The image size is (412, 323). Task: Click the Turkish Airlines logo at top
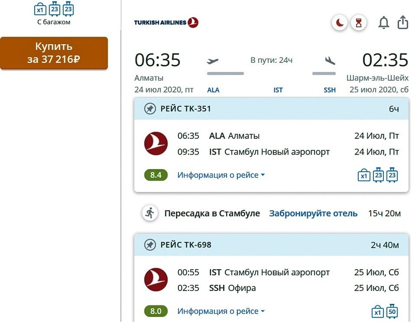[166, 22]
